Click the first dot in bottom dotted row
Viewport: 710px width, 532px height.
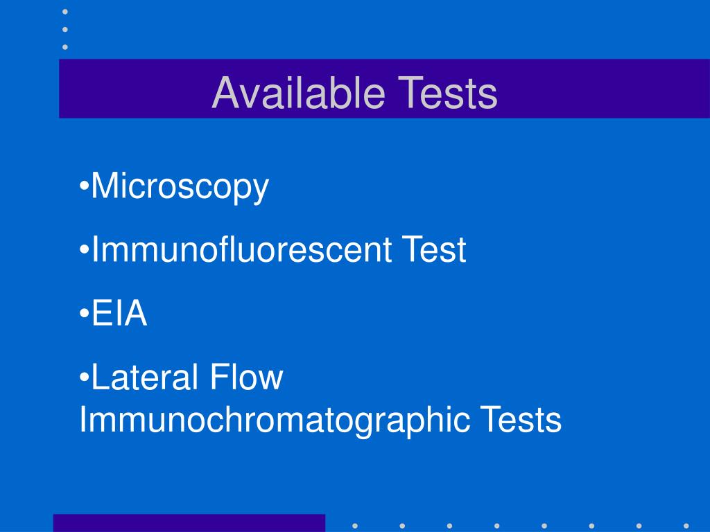click(355, 526)
